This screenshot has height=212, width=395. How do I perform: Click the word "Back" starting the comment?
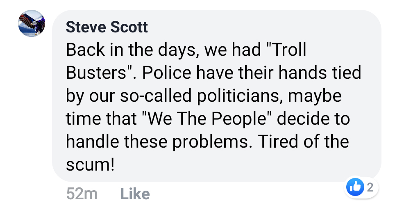[x=85, y=50]
